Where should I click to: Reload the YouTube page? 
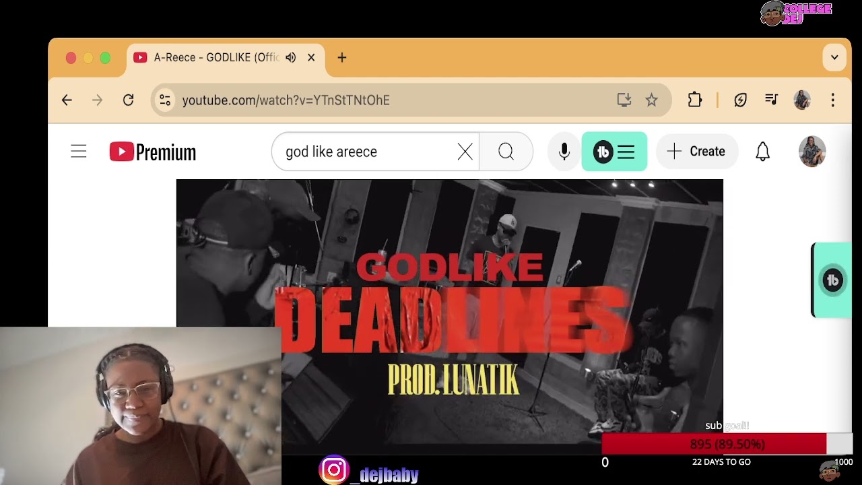[129, 100]
